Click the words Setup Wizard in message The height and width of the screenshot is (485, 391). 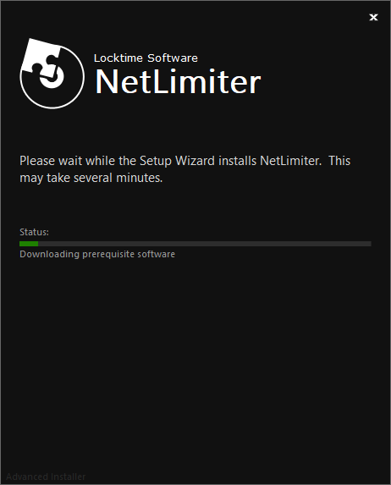177,161
